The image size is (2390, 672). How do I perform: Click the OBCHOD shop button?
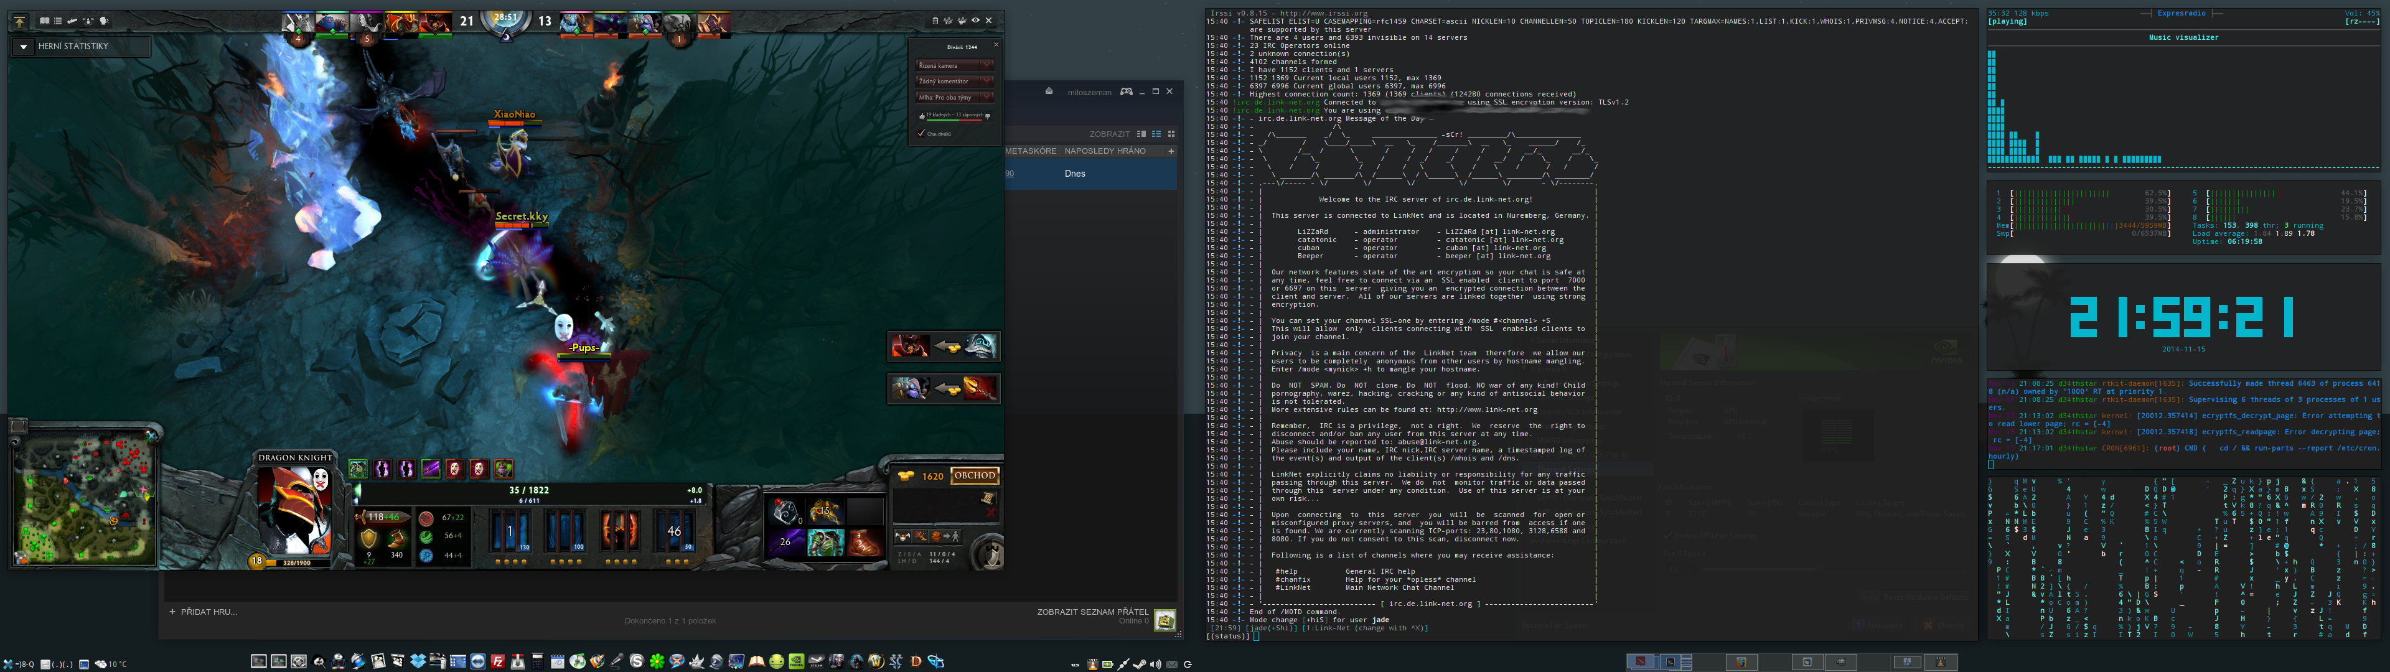pos(974,475)
